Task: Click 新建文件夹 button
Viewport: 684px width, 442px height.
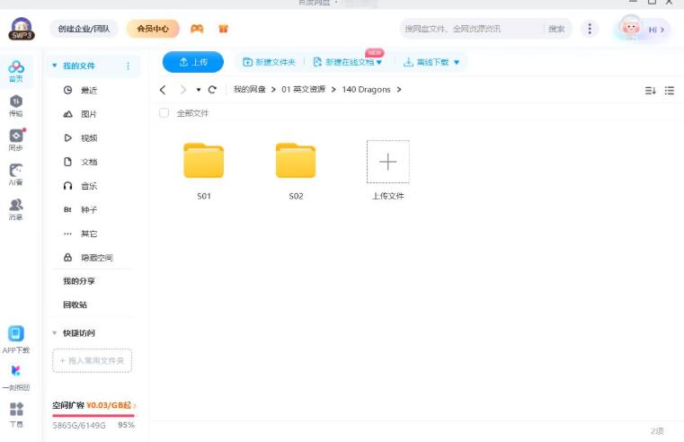Action: [x=269, y=62]
